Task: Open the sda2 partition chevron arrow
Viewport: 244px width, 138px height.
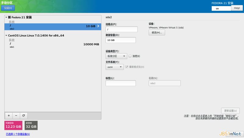Action: tap(98, 26)
